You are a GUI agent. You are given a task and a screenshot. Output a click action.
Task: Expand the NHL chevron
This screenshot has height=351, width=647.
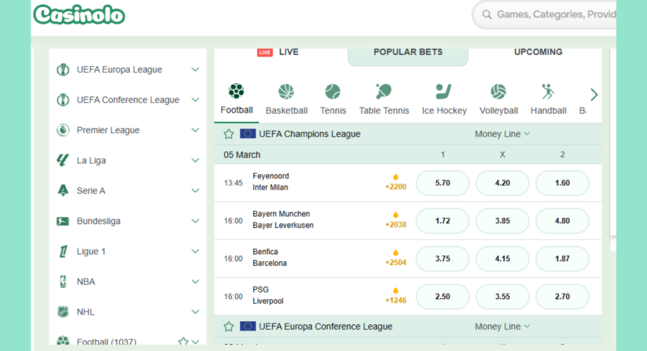point(195,312)
